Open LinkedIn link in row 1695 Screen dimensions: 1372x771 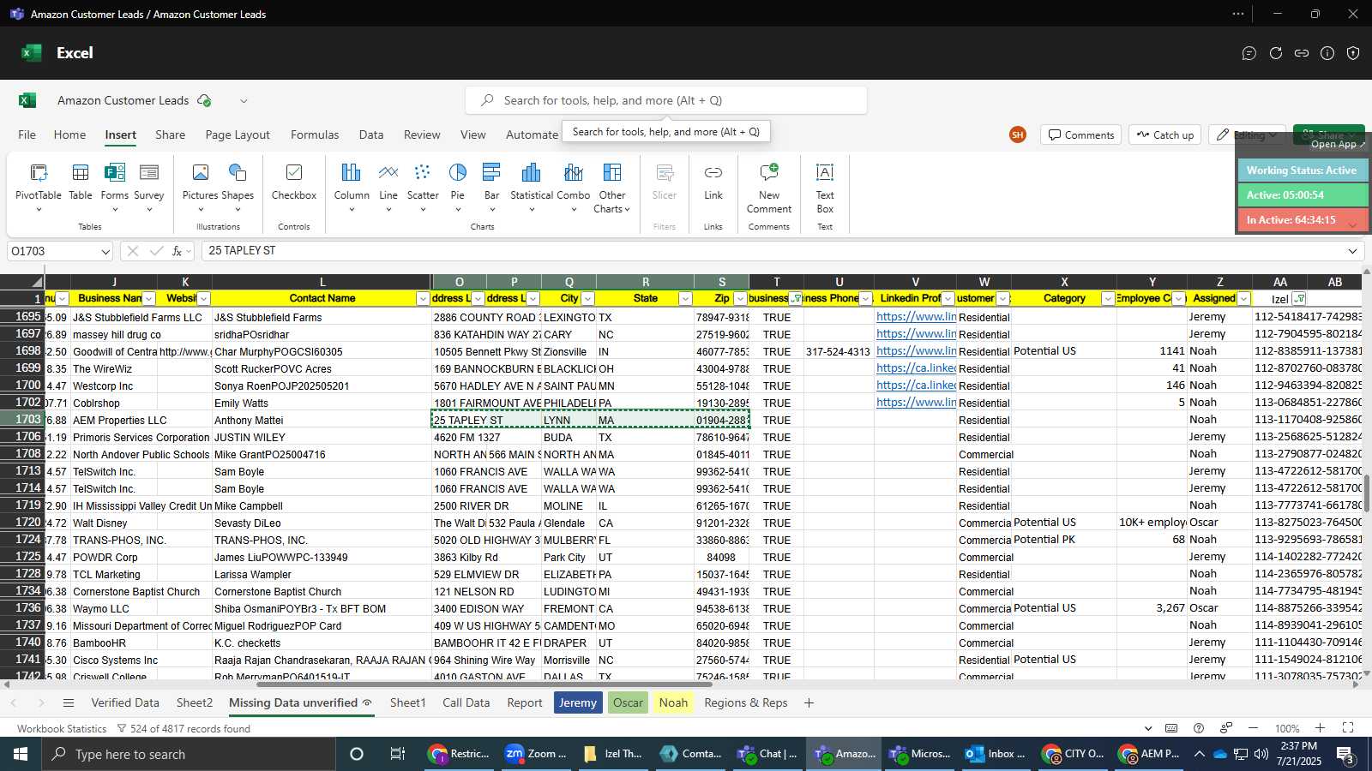pos(916,317)
